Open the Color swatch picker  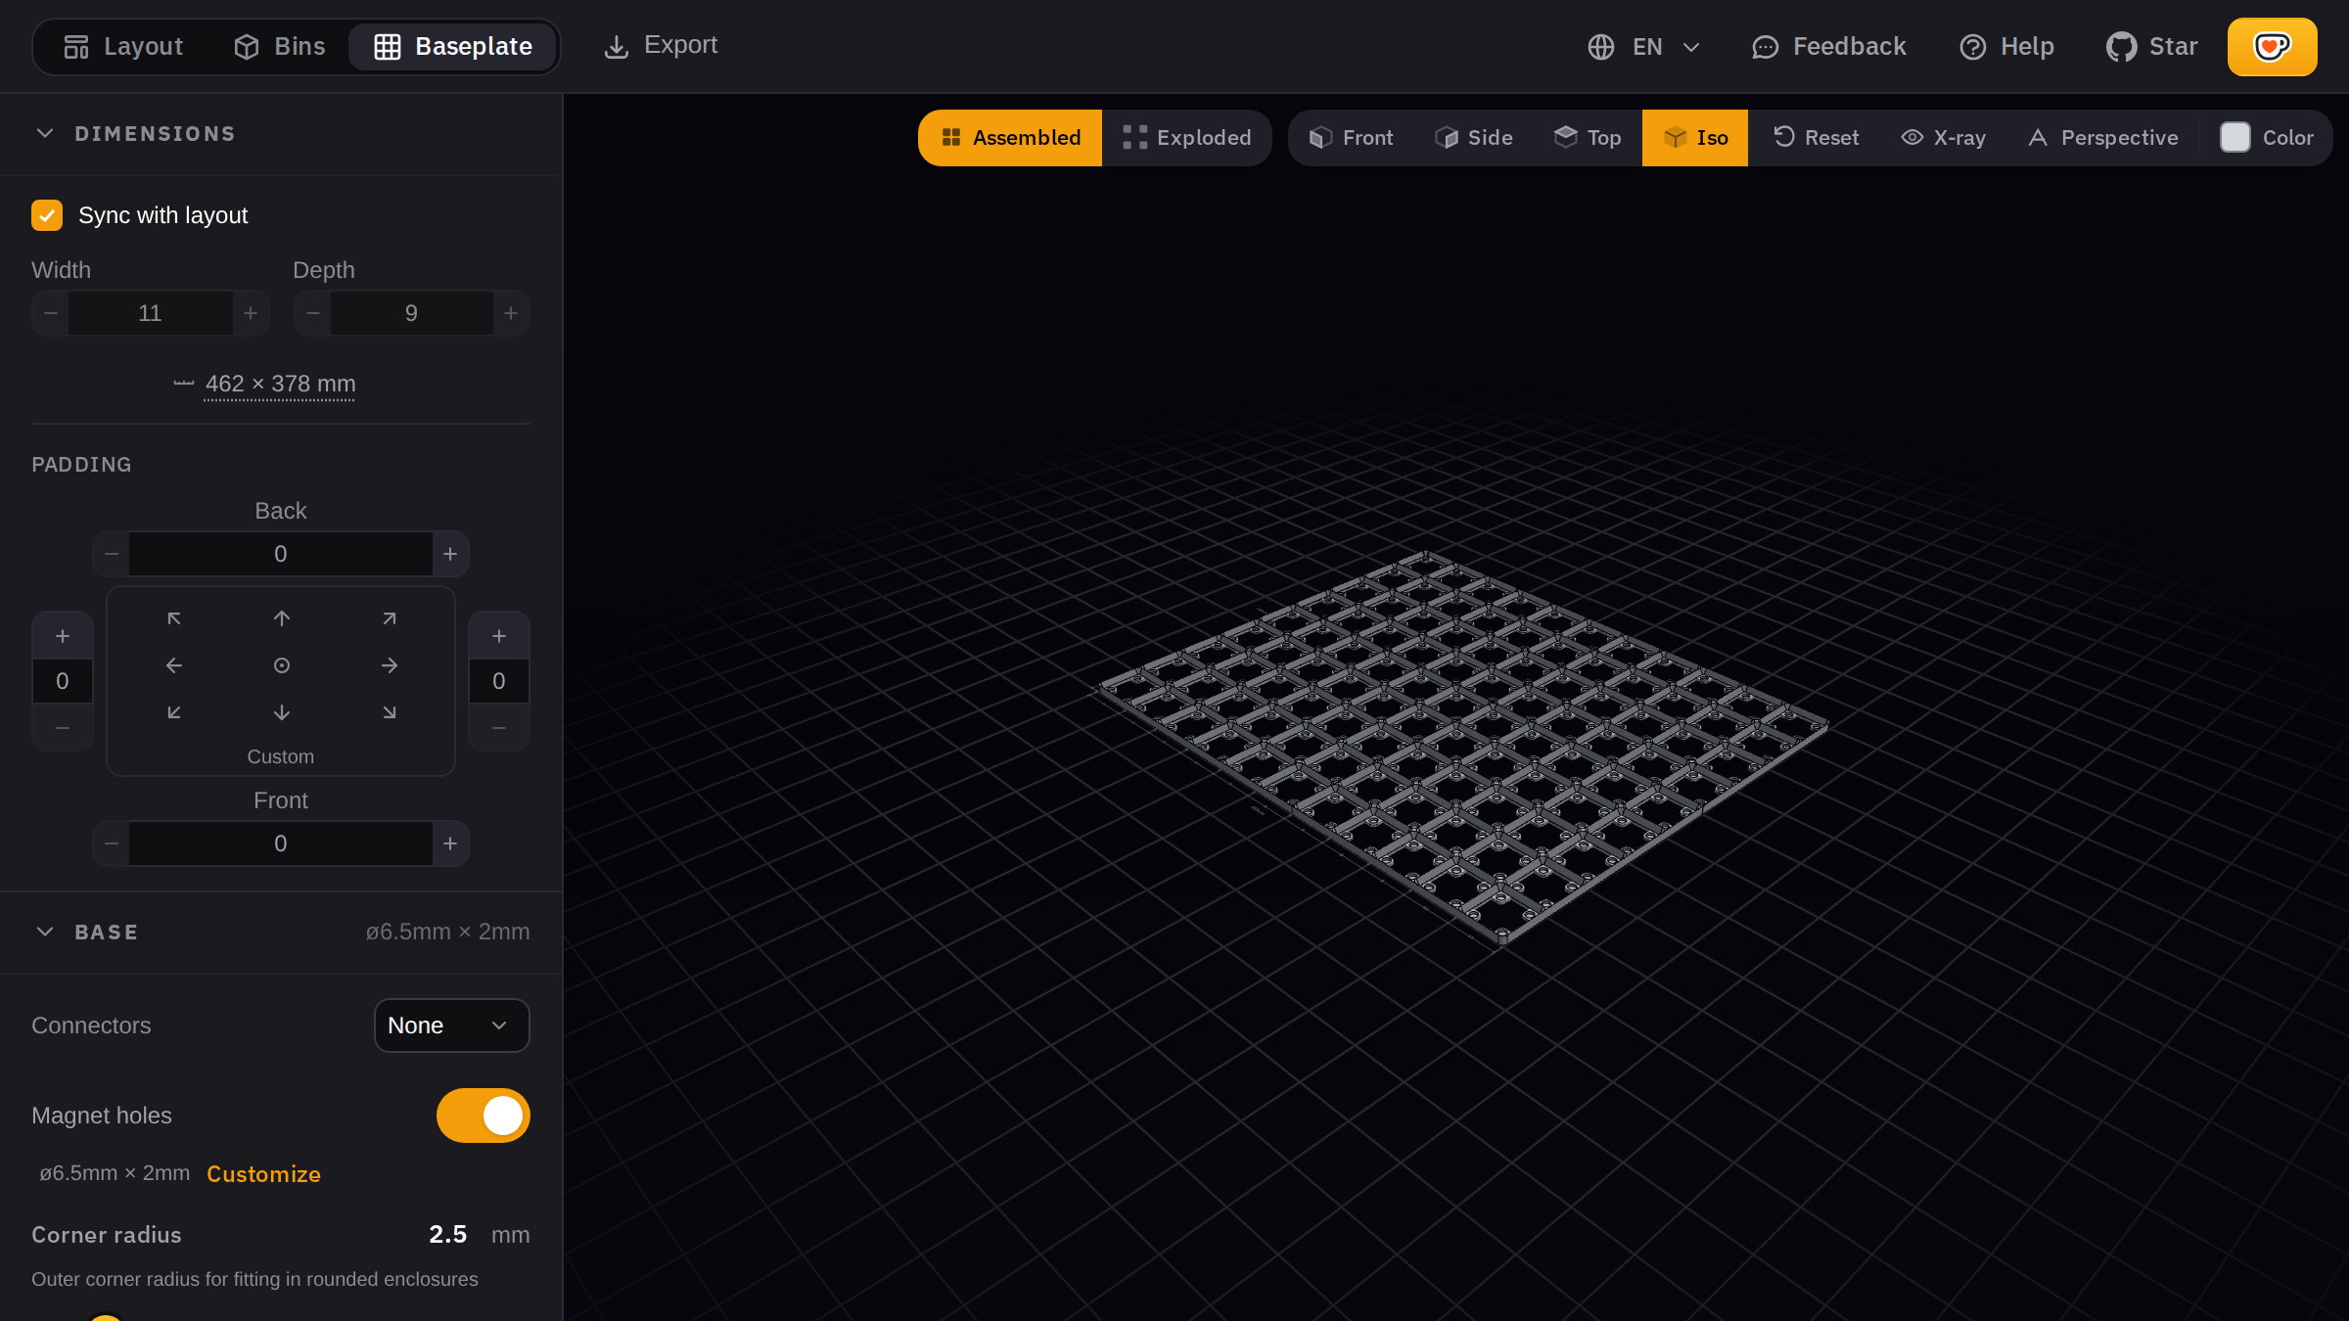pyautogui.click(x=2267, y=138)
